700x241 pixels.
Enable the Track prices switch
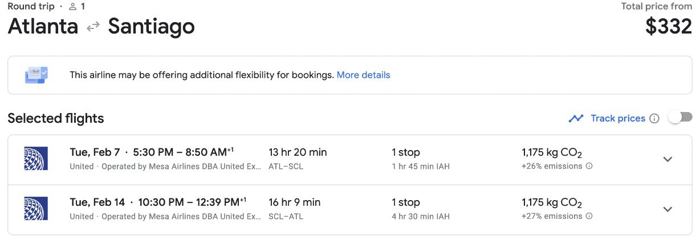(681, 118)
